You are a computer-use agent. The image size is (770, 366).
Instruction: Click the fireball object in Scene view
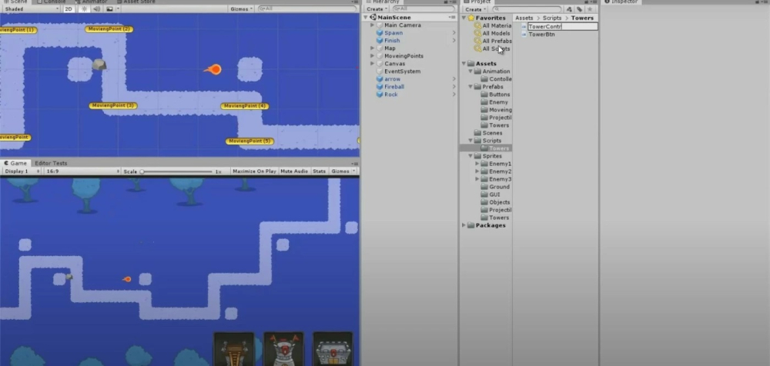point(214,69)
